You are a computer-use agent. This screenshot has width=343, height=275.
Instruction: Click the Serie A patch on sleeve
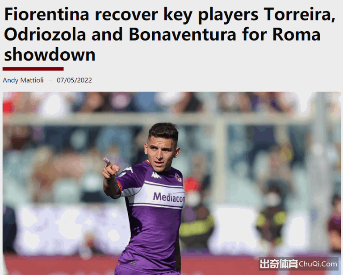(x=122, y=175)
